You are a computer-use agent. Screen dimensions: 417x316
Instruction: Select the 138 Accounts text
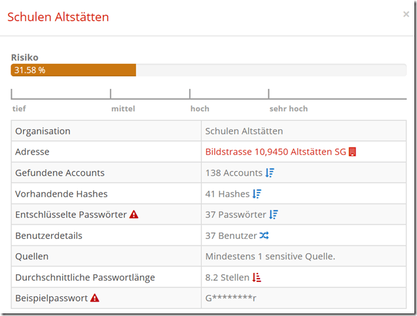coord(233,173)
